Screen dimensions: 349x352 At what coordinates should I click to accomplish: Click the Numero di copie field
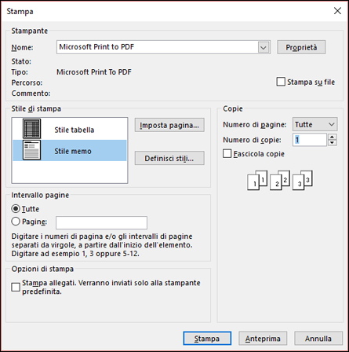pyautogui.click(x=310, y=140)
